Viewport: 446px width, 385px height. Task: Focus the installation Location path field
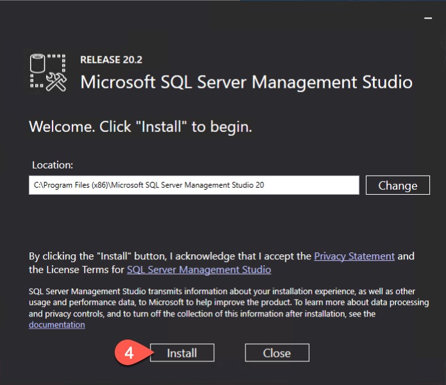[x=194, y=185]
